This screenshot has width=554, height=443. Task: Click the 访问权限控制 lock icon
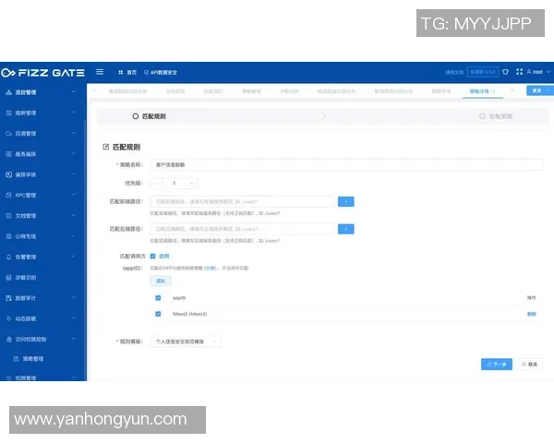click(9, 339)
